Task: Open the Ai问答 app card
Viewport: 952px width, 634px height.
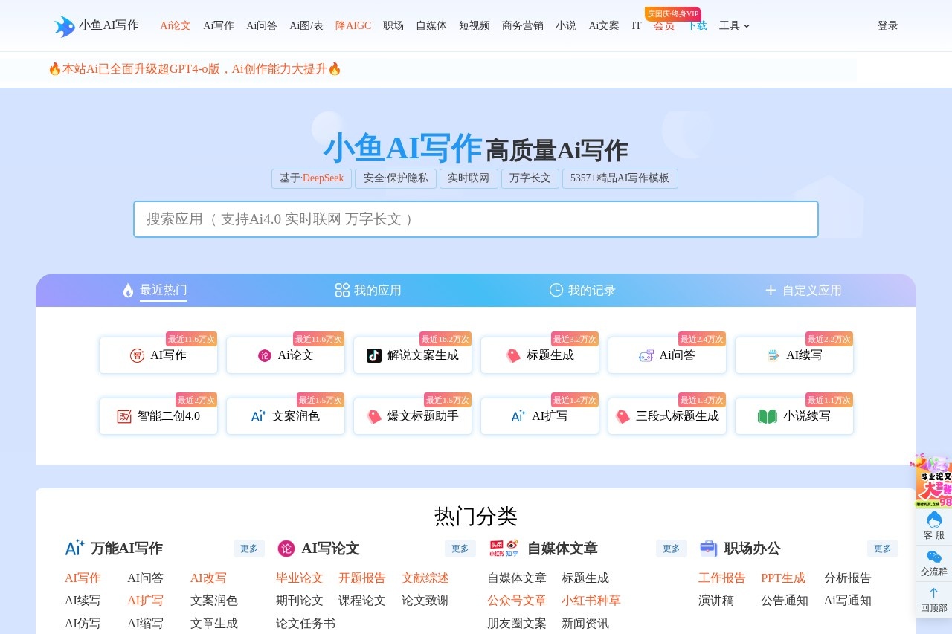Action: click(x=667, y=355)
